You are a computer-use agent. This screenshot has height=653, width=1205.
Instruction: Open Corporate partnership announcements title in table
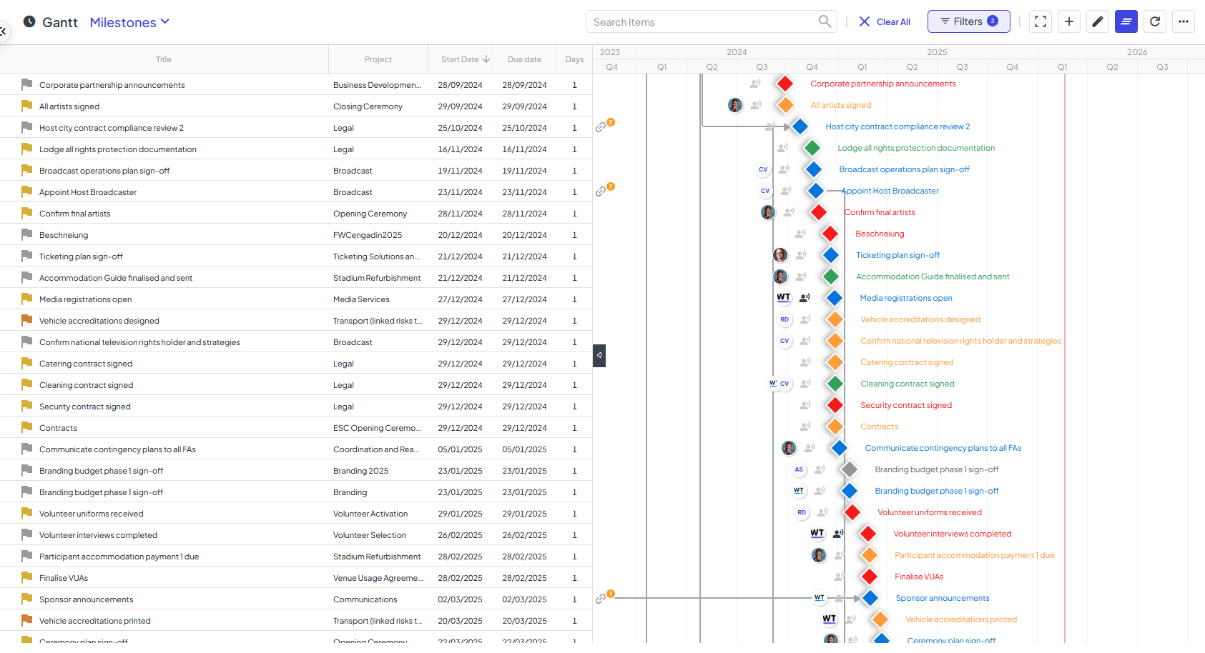tap(112, 85)
